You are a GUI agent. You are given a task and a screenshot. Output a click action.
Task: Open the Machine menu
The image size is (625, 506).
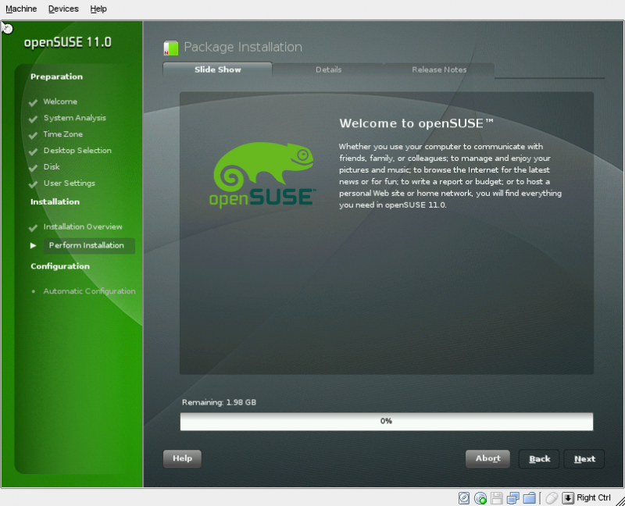point(21,9)
